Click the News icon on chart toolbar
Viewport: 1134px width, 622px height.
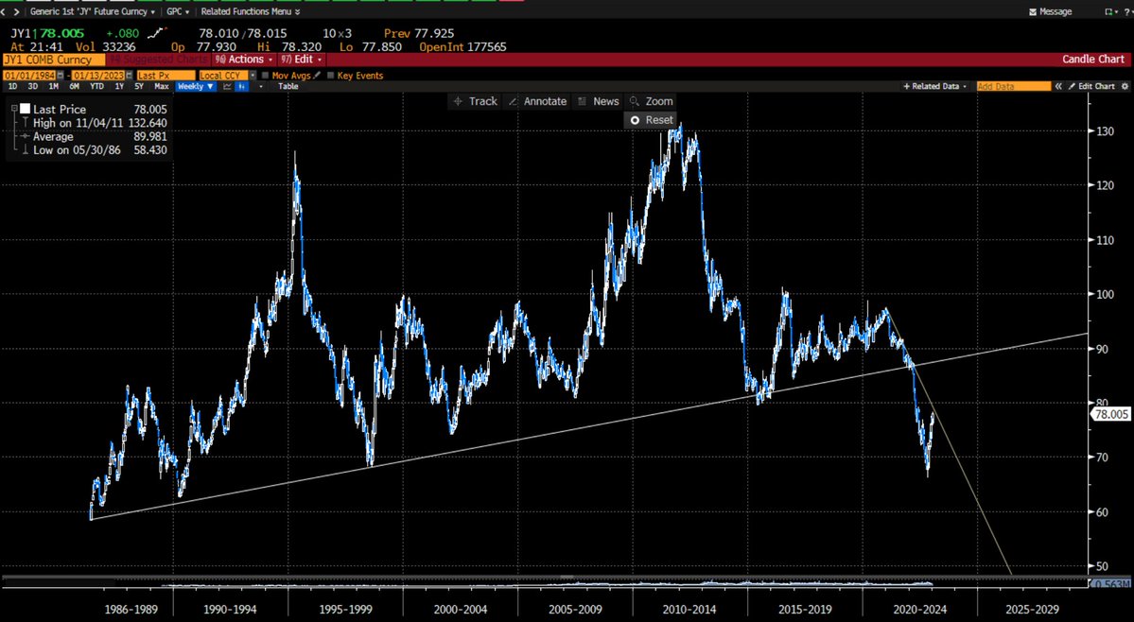click(x=583, y=102)
